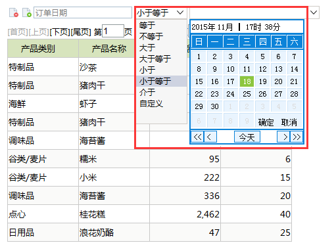Image resolution: width=336 pixels, height=247 pixels.
Task: Go to next year in calendar
Action: [297, 137]
